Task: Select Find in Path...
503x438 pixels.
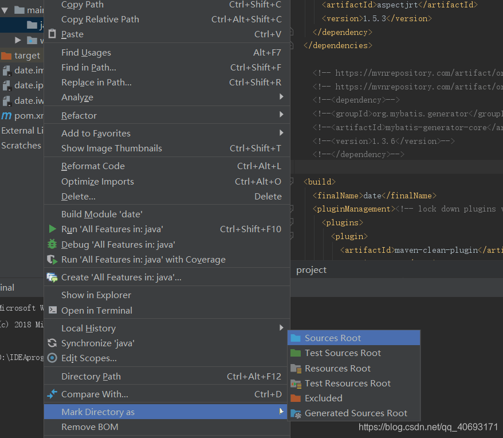Action: 167,68
